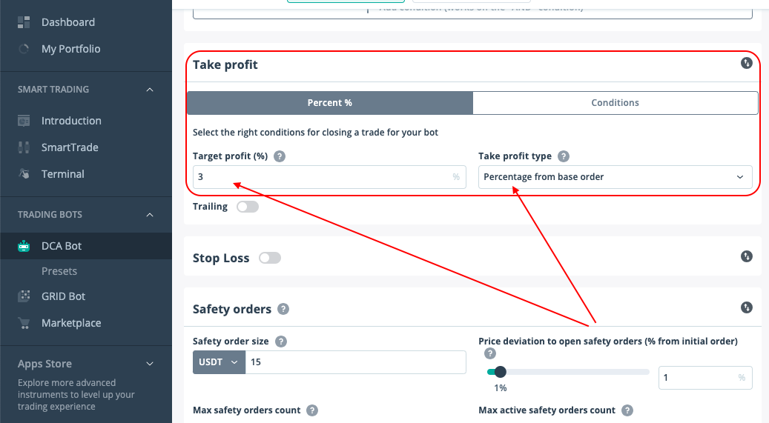
Task: Click the Take profit type help icon
Action: click(564, 156)
